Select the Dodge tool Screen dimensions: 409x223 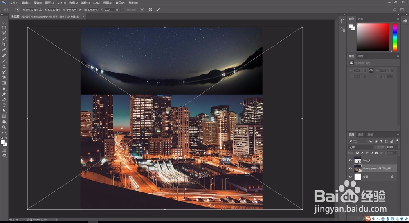click(4, 94)
